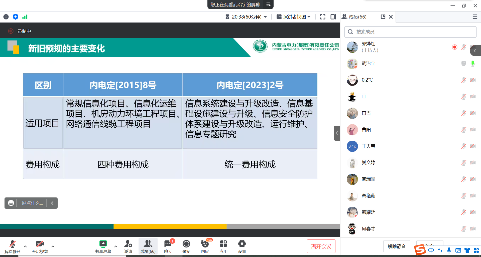This screenshot has width=481, height=257.
Task: Click 0.2℃ member's avatar
Action: point(352,80)
